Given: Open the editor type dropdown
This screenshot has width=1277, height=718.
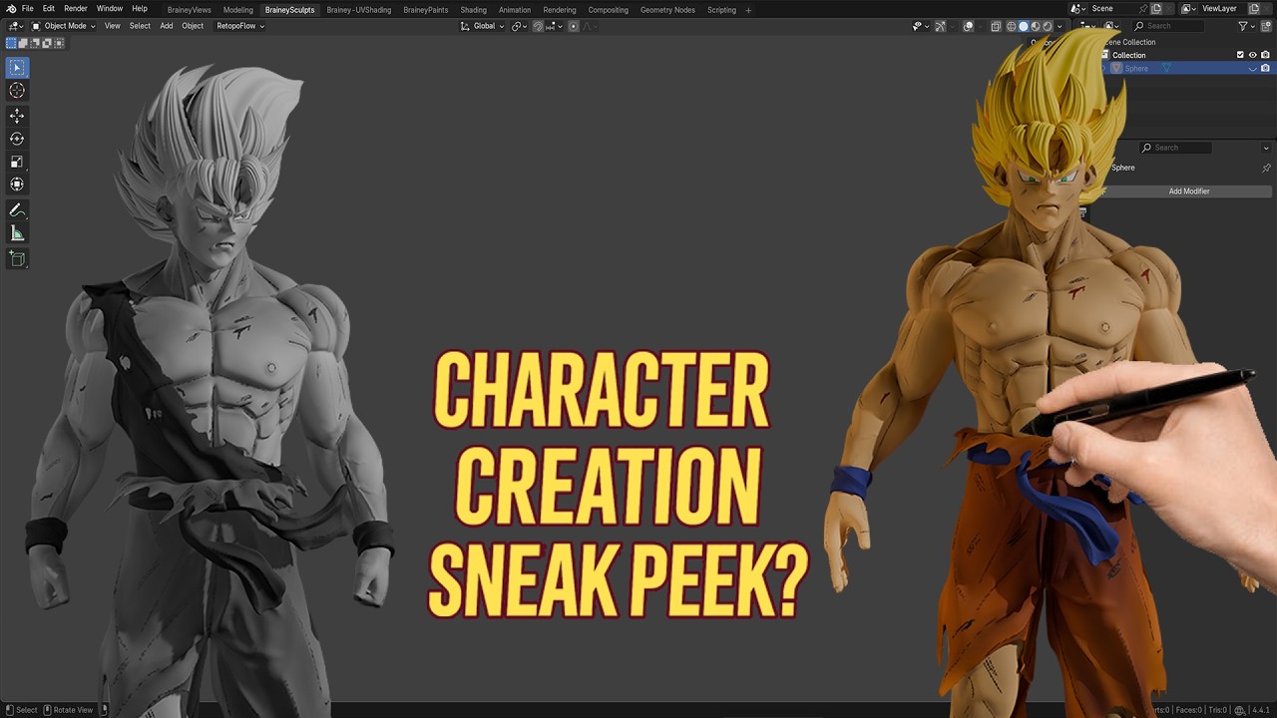Looking at the screenshot, I should tap(15, 26).
